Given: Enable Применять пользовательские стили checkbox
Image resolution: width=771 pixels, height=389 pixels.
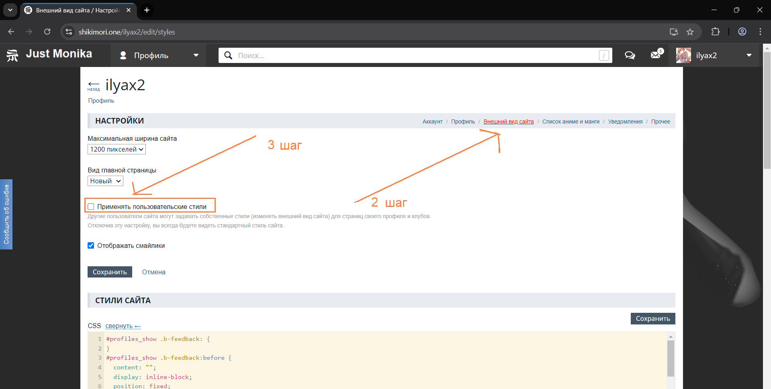Looking at the screenshot, I should tap(91, 207).
